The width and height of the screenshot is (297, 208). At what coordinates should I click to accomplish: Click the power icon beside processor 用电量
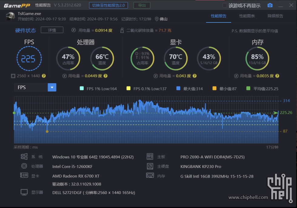[64, 76]
